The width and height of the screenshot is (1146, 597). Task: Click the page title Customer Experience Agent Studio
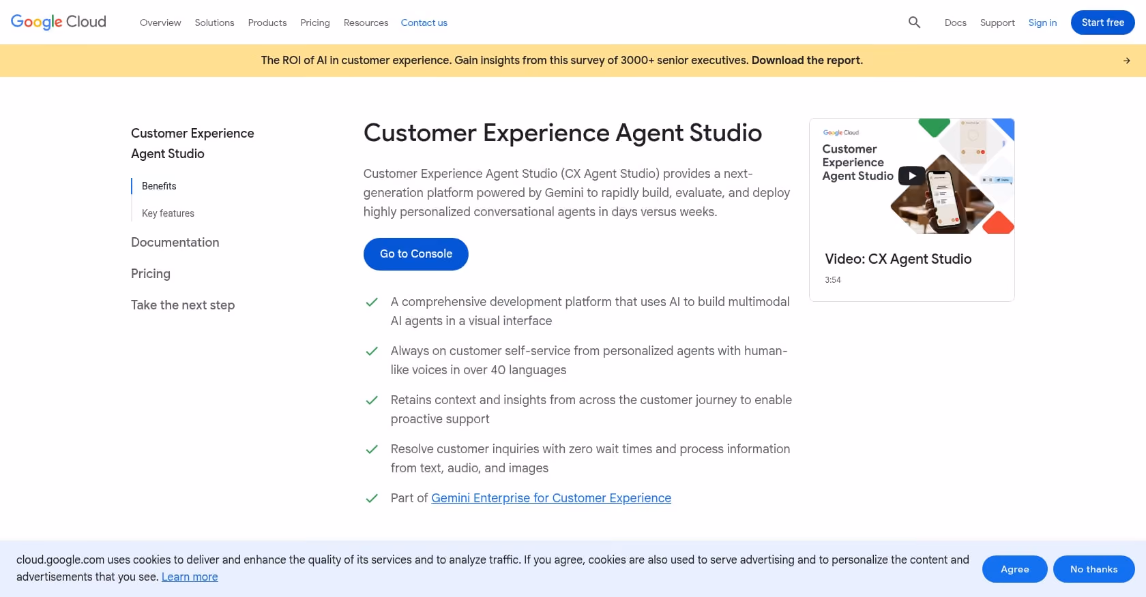[563, 133]
